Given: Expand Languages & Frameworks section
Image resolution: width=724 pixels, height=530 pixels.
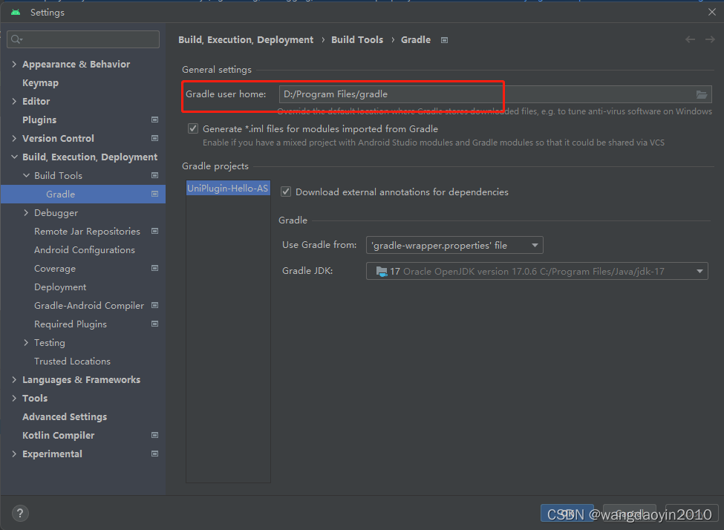Looking at the screenshot, I should point(14,379).
